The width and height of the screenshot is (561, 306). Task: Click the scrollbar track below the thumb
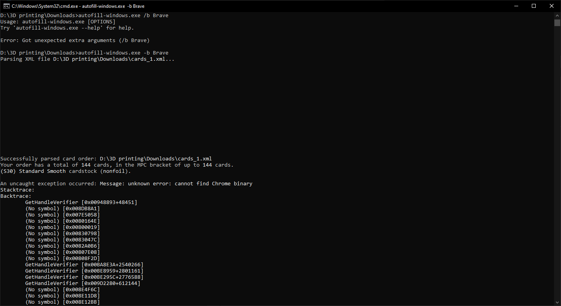tap(558, 156)
